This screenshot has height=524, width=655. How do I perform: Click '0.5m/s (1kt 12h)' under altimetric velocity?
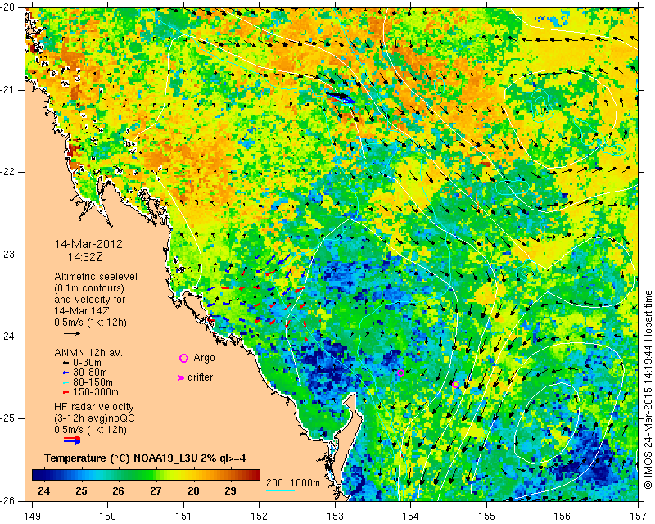pos(90,323)
